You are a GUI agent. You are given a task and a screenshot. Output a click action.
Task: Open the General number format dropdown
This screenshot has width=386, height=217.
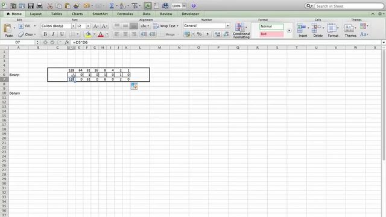[x=228, y=25]
